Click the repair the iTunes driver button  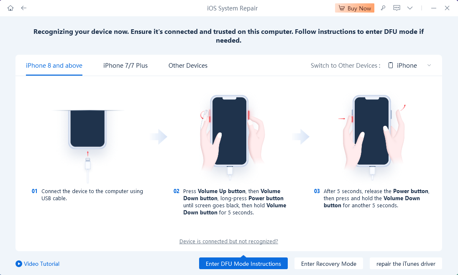coord(406,264)
